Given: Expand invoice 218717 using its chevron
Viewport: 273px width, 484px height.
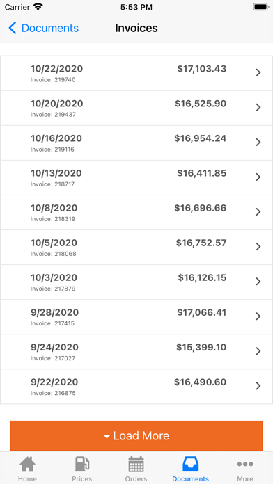Looking at the screenshot, I should pyautogui.click(x=258, y=177).
